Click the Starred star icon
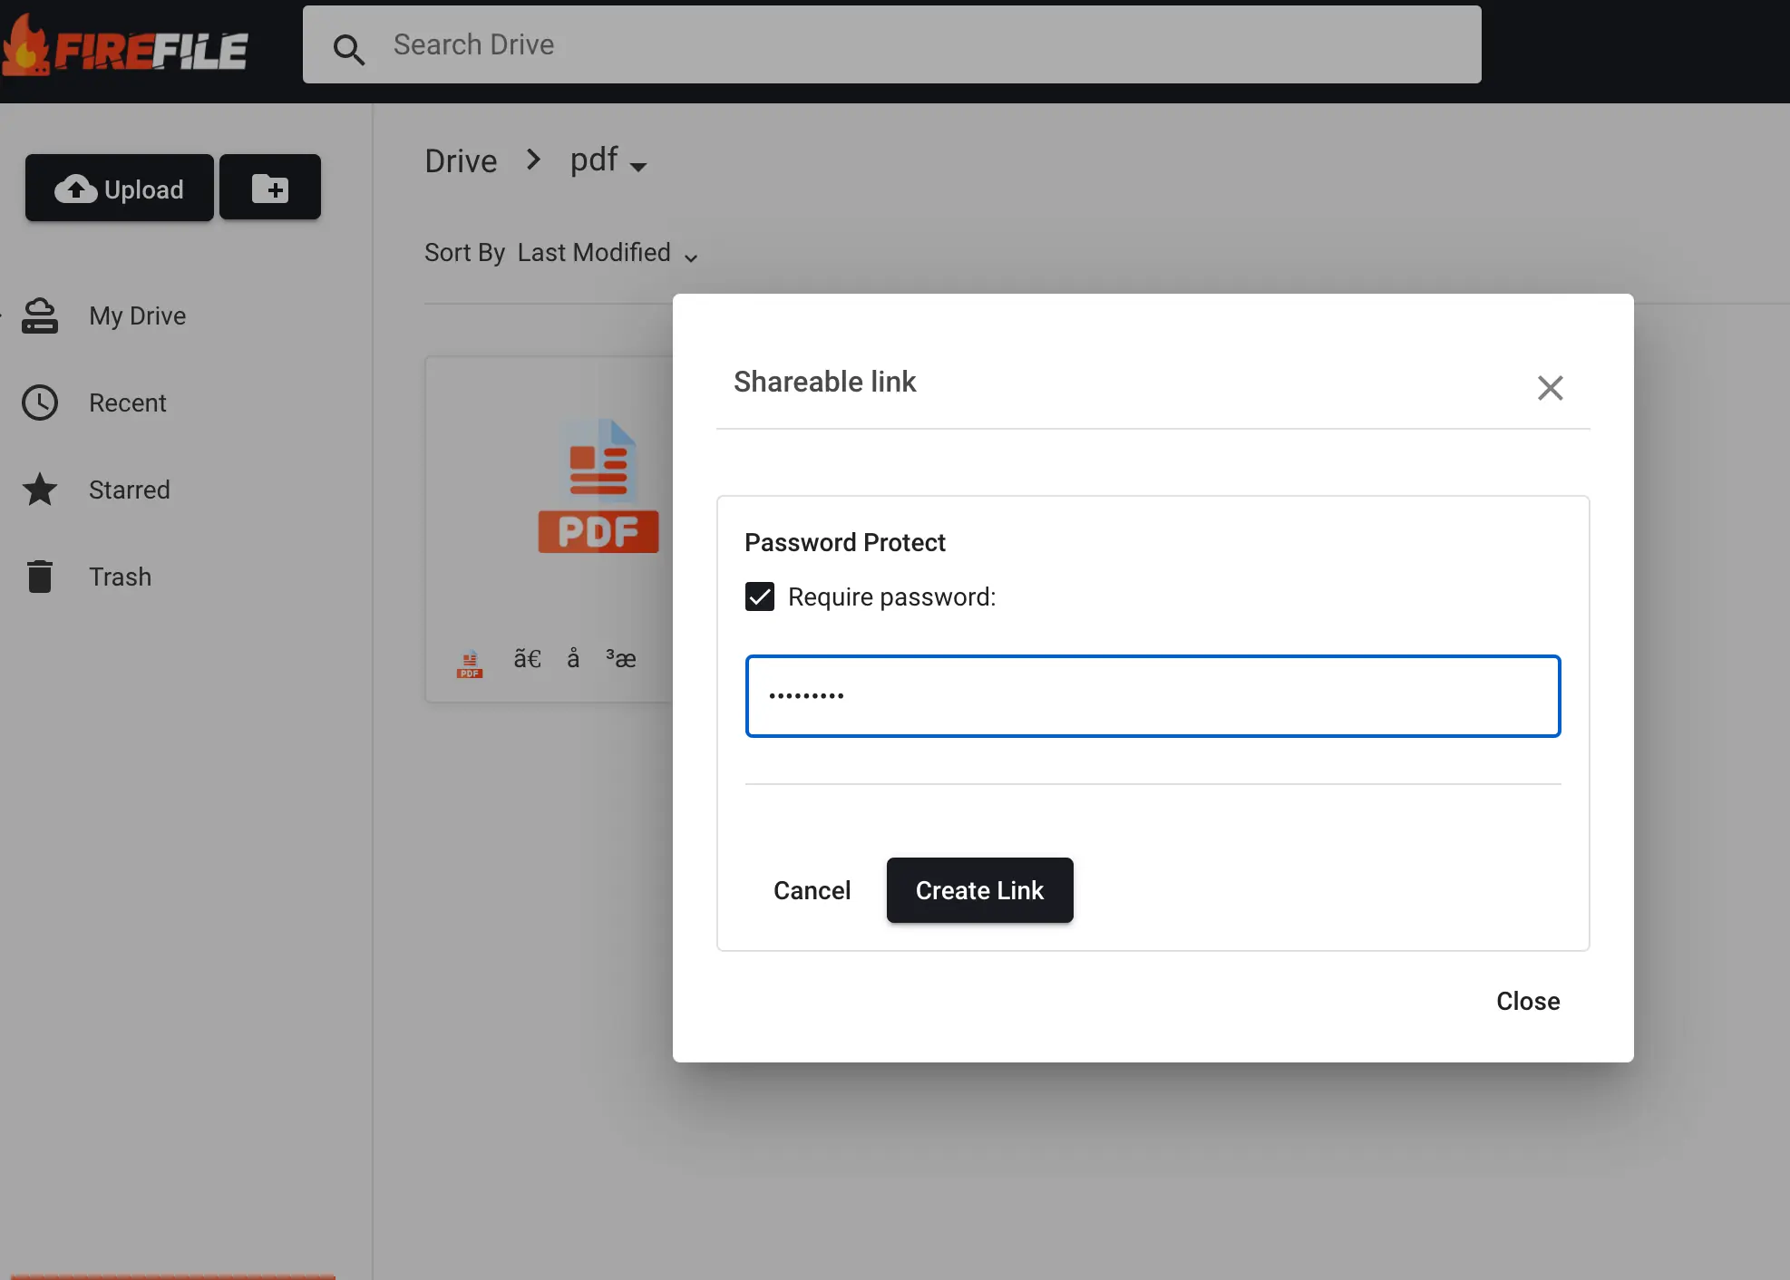 point(40,490)
